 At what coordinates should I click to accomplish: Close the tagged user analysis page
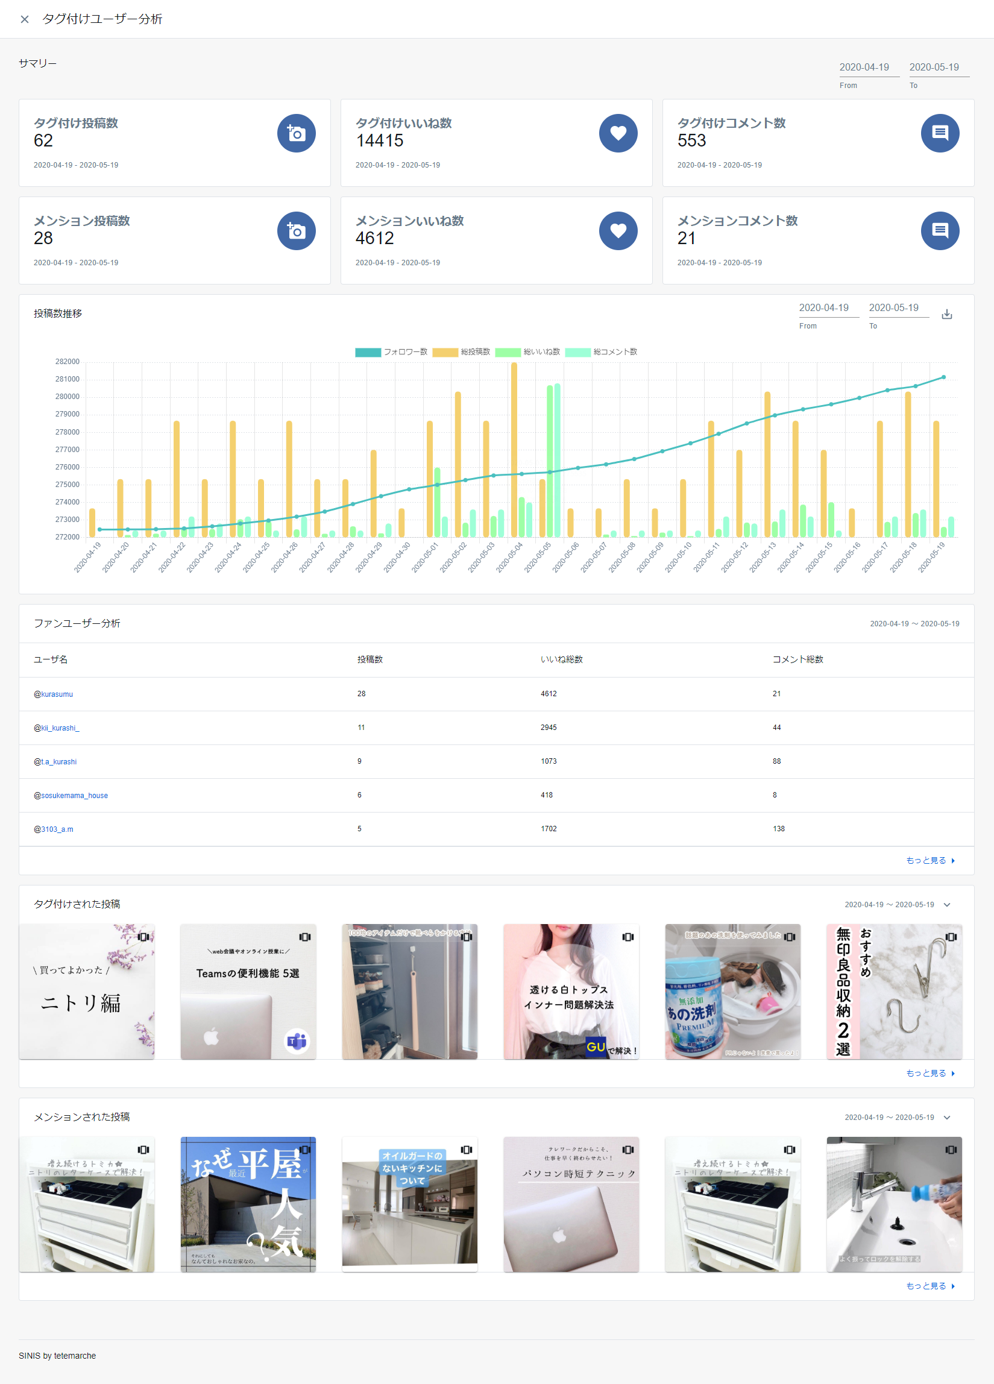click(x=24, y=19)
